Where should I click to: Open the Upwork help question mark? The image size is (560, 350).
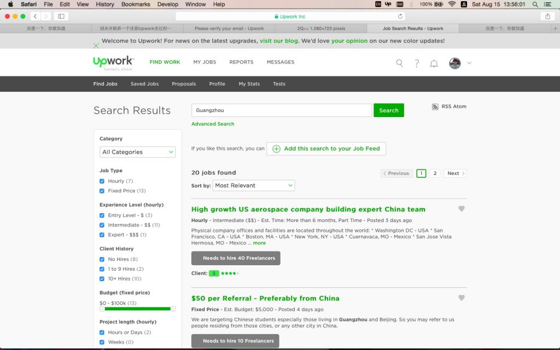click(x=416, y=63)
